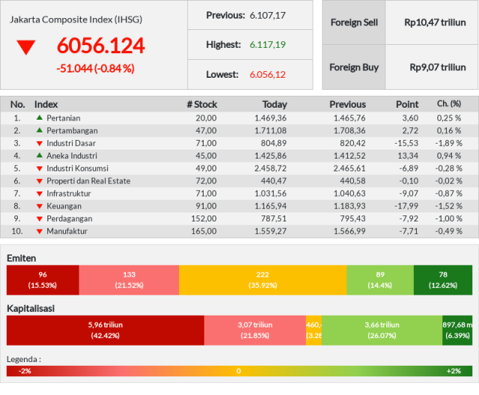Click the Legenda gradient bar at 0
Screen dimensions: 479x395
tap(239, 371)
